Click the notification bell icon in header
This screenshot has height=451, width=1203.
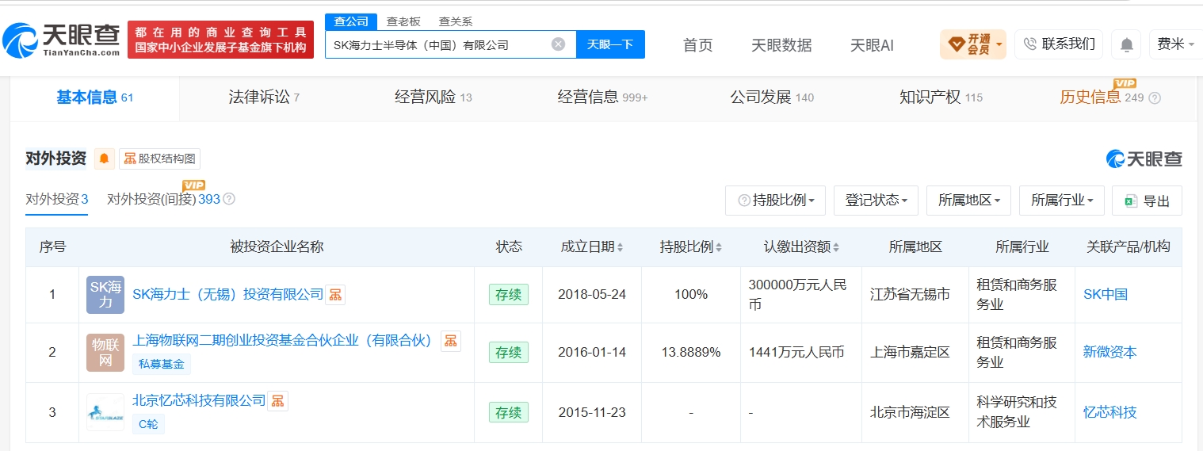1126,44
